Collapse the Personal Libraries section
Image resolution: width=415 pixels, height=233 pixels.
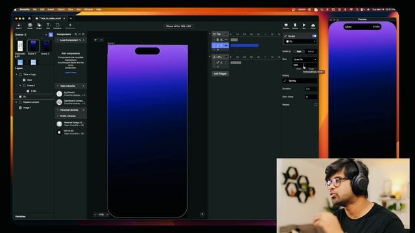(x=58, y=110)
